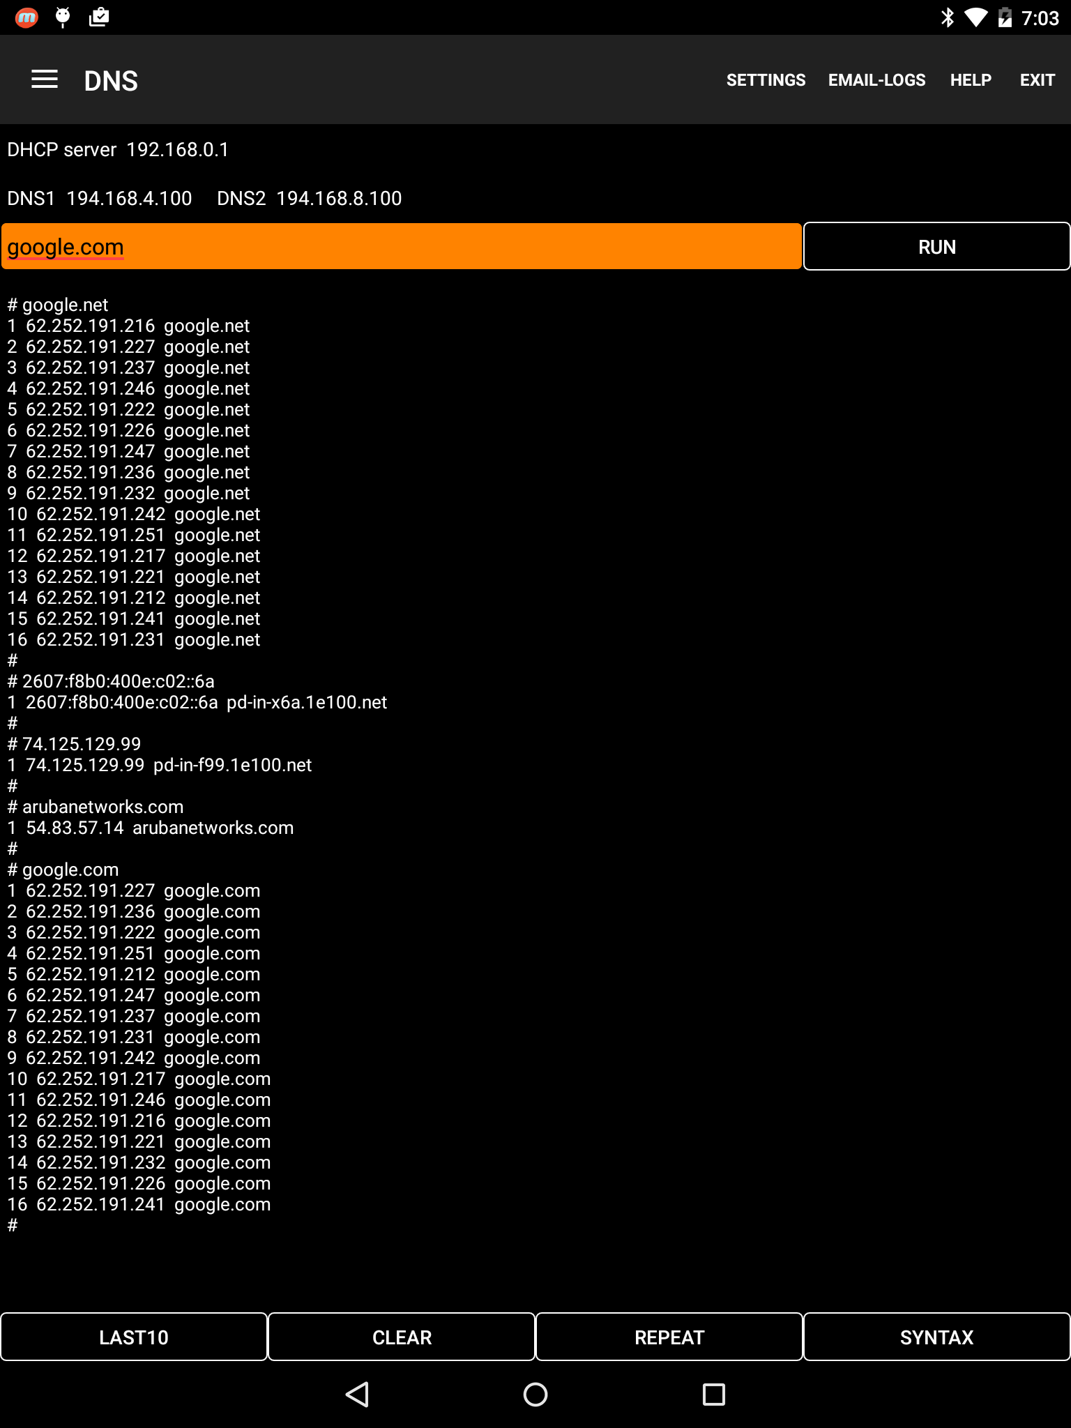Tap the red 'm' notification icon

(26, 17)
